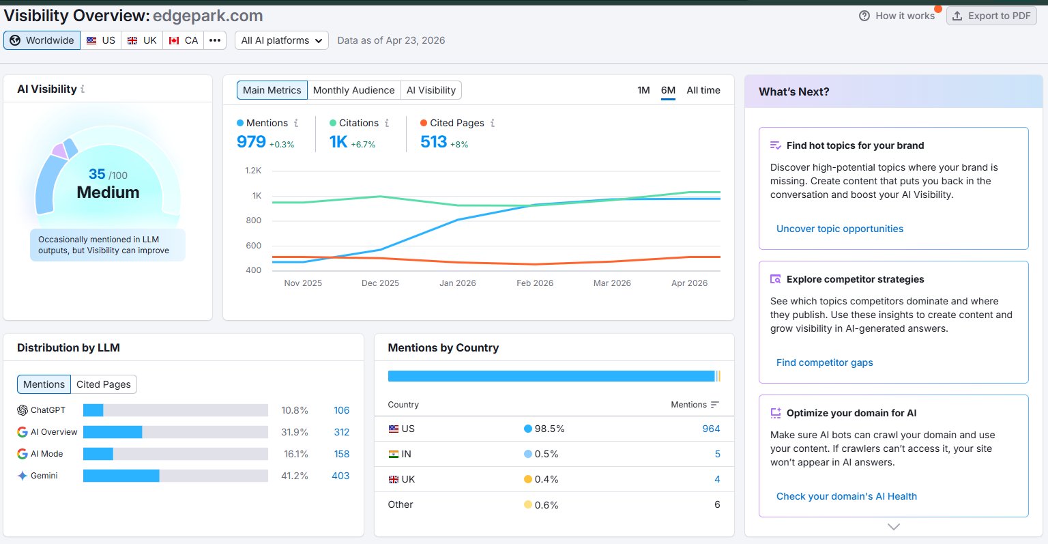The height and width of the screenshot is (544, 1048).
Task: Select the Worldwide region toggle
Action: [42, 40]
